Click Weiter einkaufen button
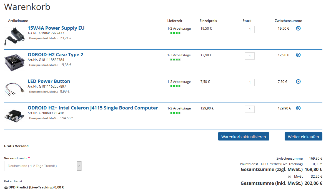This screenshot has height=189, width=326. pos(303,137)
